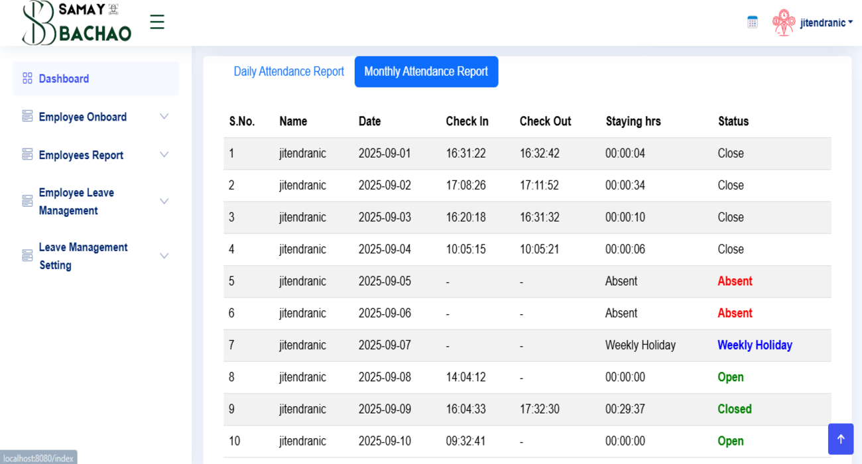Switch to the Daily Attendance Report tab

pos(288,72)
